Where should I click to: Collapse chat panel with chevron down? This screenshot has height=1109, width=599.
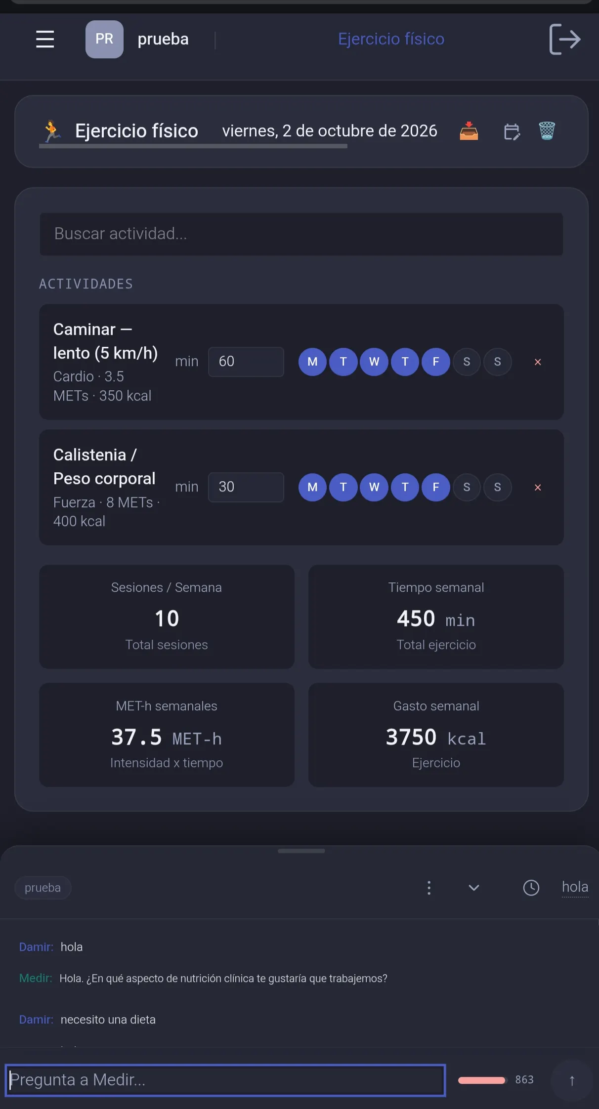tap(473, 888)
